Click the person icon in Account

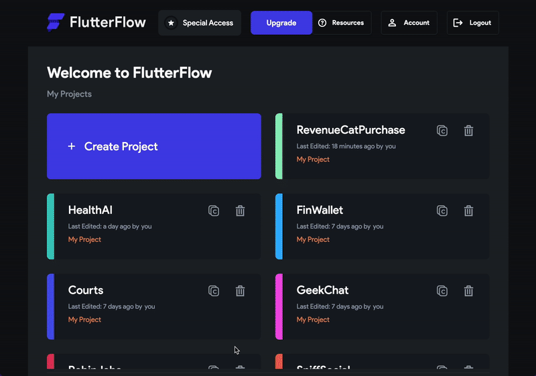coord(392,23)
